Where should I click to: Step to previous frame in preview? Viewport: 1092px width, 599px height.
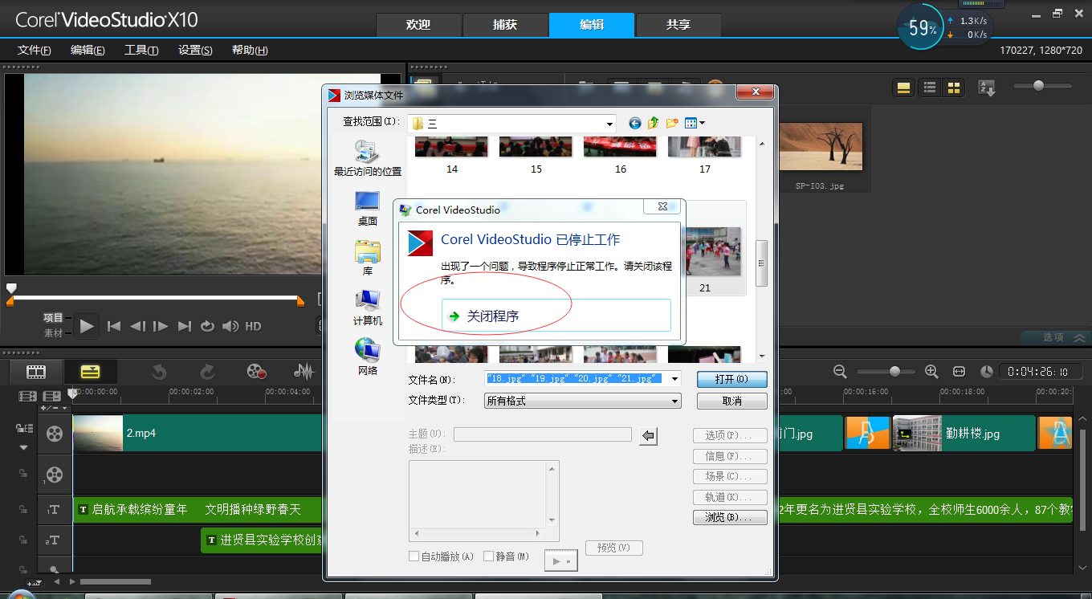[137, 326]
